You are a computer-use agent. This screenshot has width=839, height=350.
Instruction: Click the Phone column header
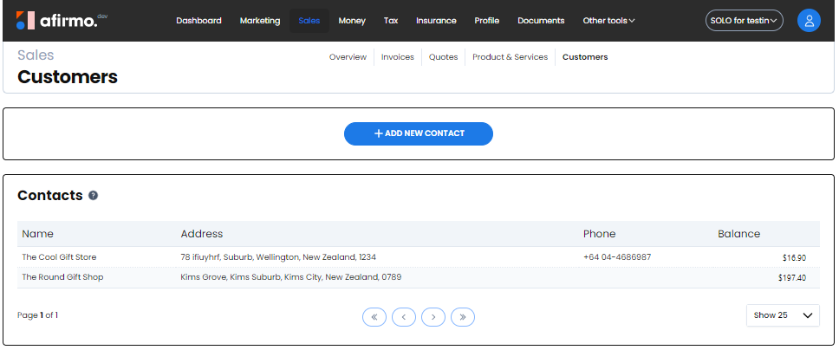tap(599, 234)
